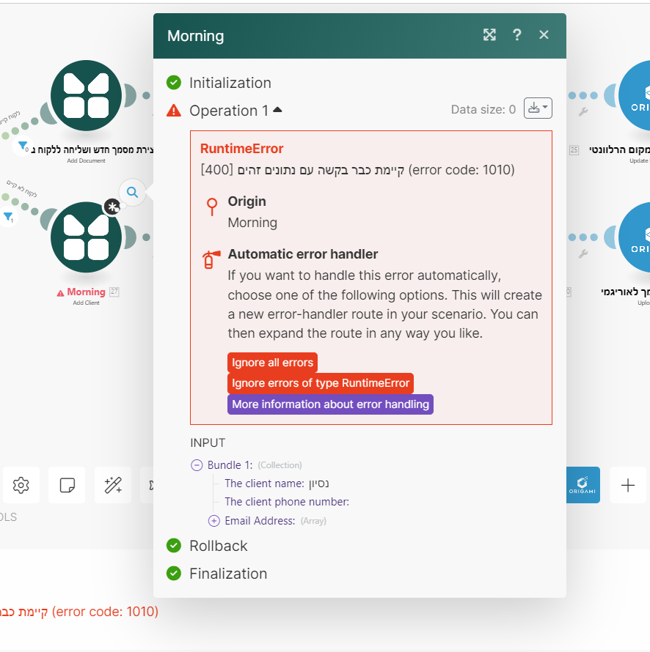Click wrench icon before the Origami Update module
650x652 pixels.
(x=583, y=111)
